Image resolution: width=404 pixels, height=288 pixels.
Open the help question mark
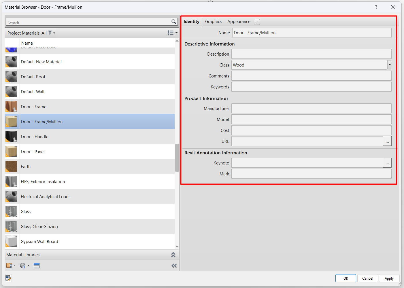(x=376, y=7)
